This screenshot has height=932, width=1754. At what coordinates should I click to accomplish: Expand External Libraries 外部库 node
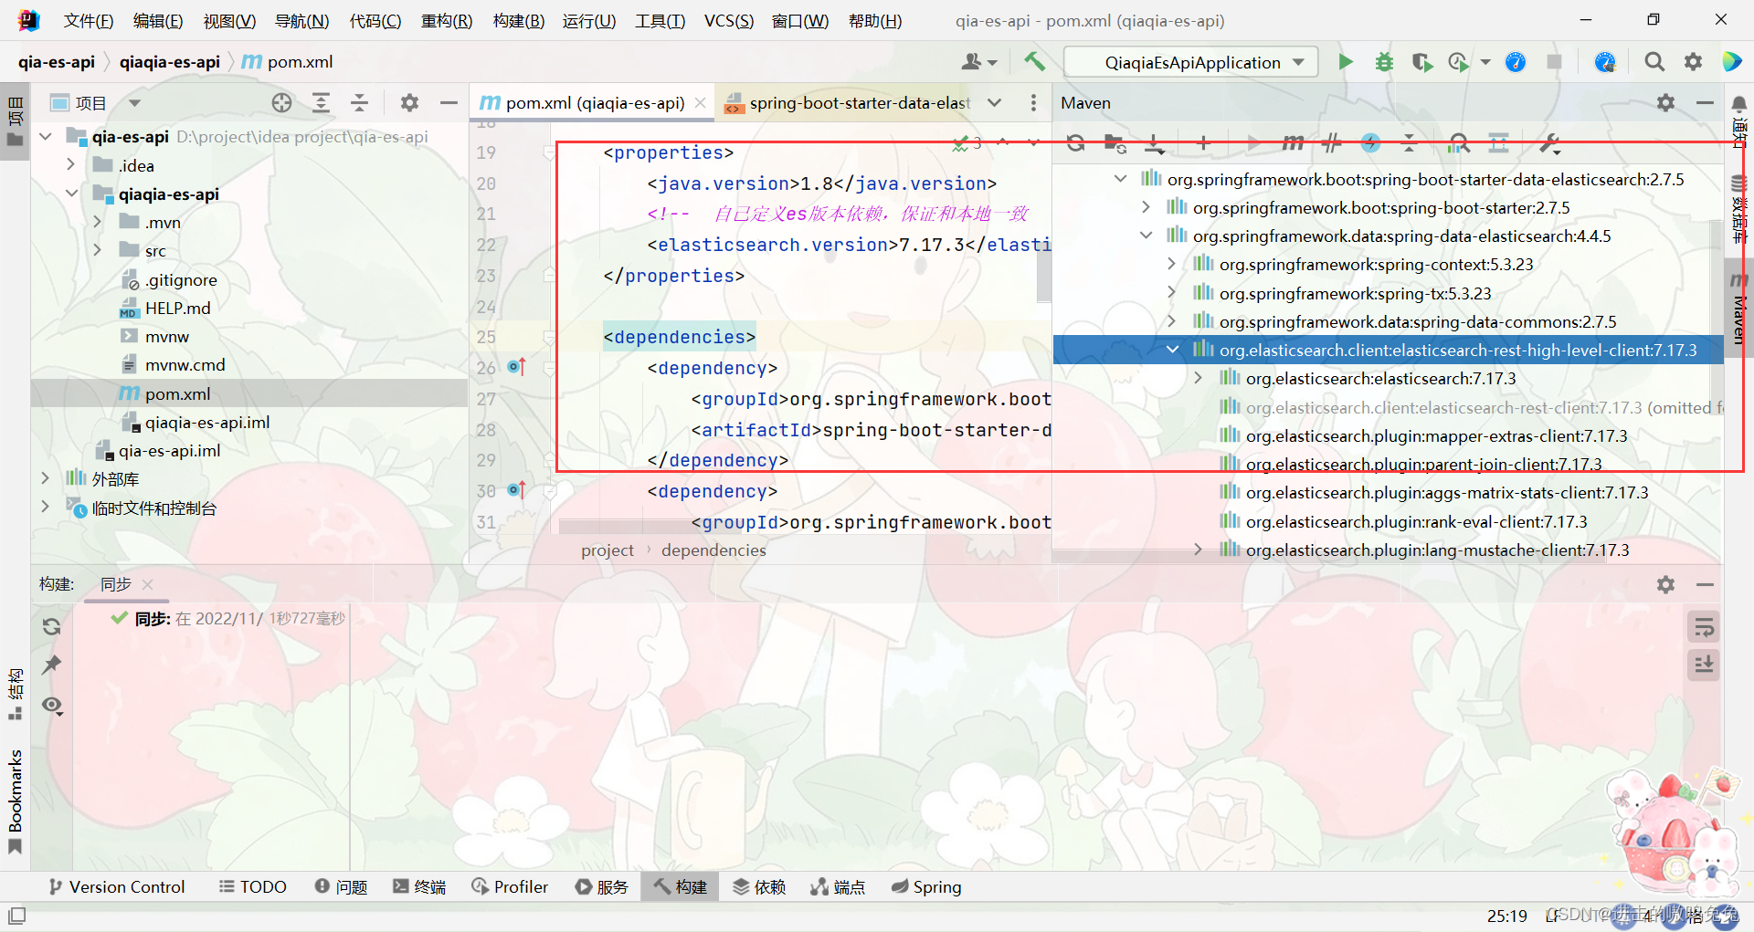[45, 478]
